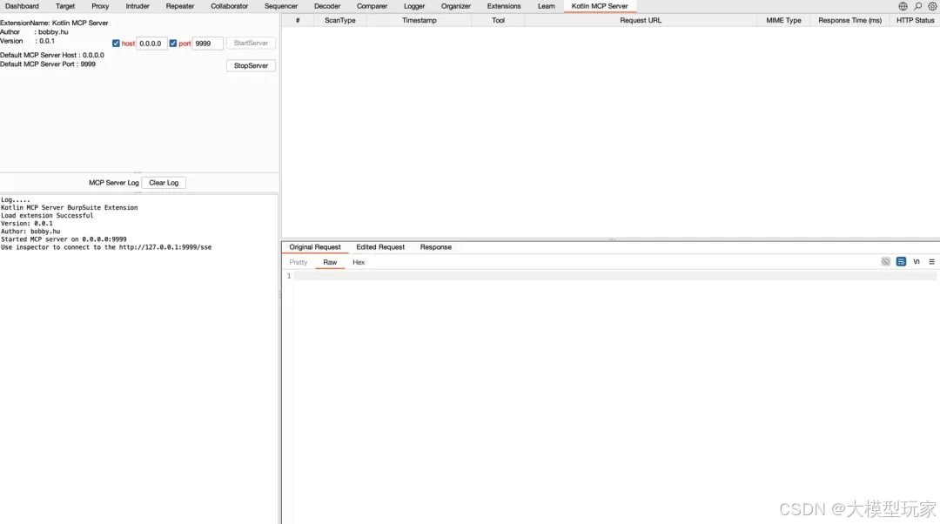Click the search magnifier icon
Viewport: 940px width, 524px height.
click(x=918, y=6)
